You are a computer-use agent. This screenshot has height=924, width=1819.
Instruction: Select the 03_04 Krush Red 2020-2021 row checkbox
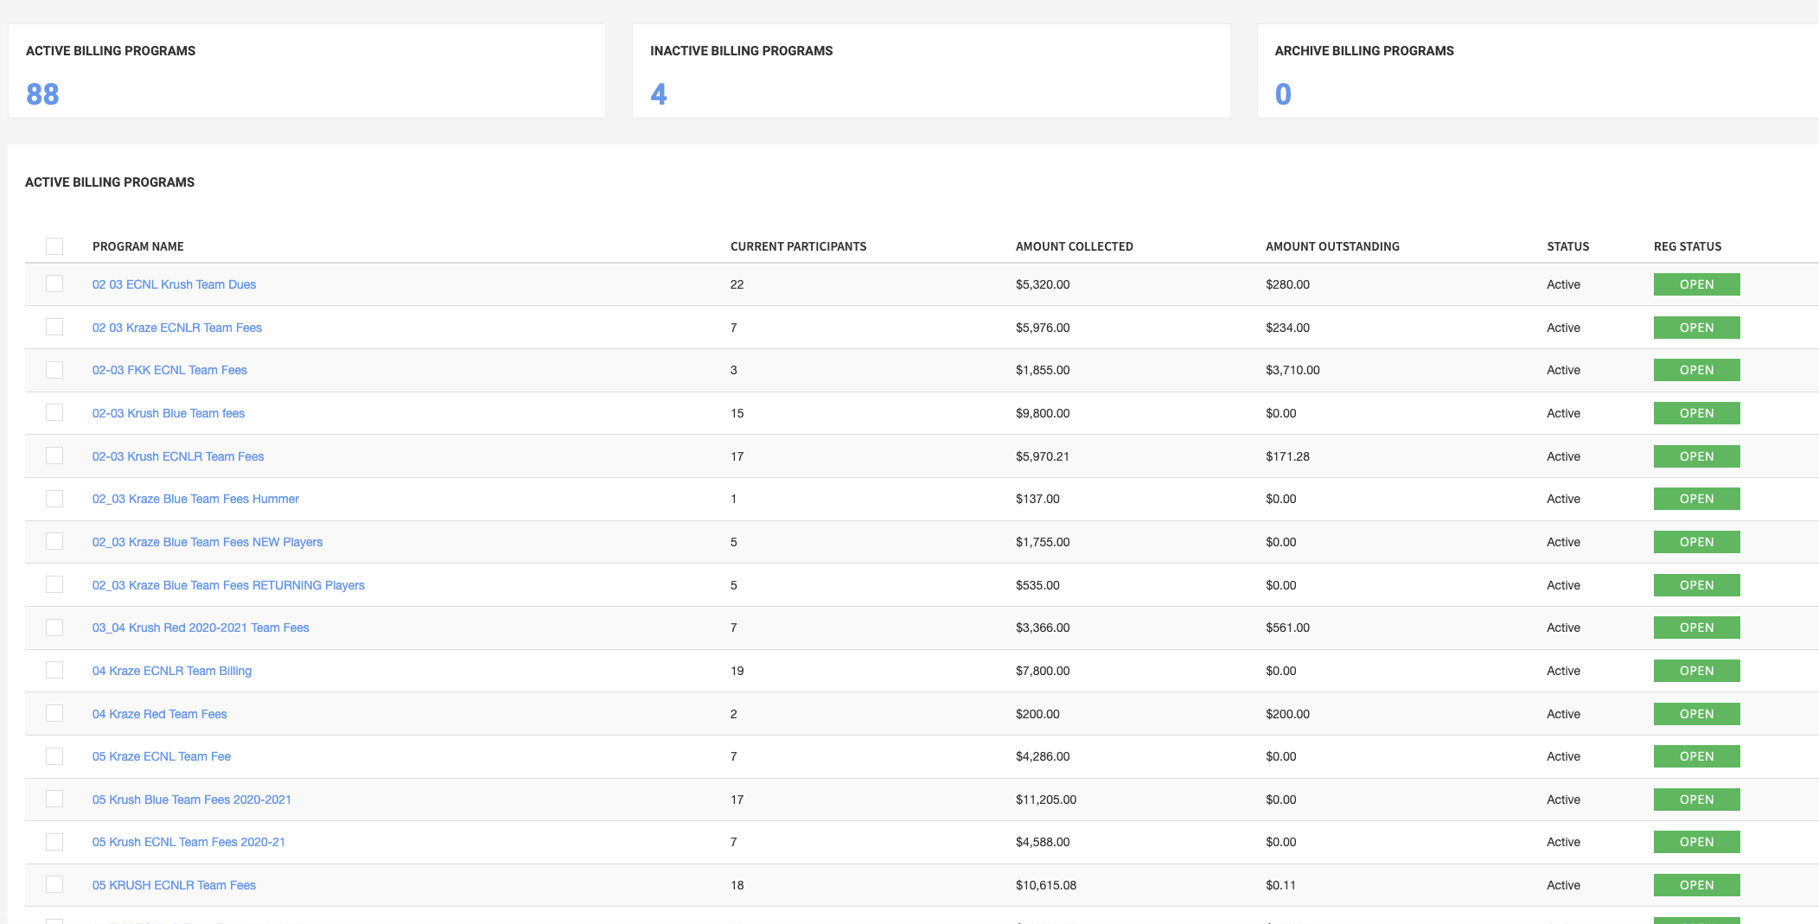tap(54, 628)
